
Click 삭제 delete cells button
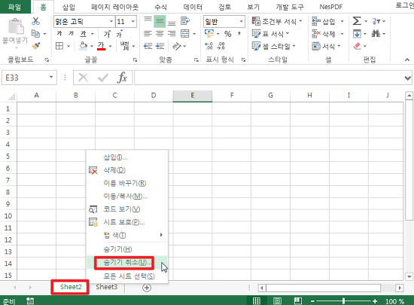tap(324, 34)
